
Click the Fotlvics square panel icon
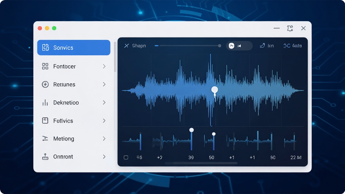coord(45,121)
